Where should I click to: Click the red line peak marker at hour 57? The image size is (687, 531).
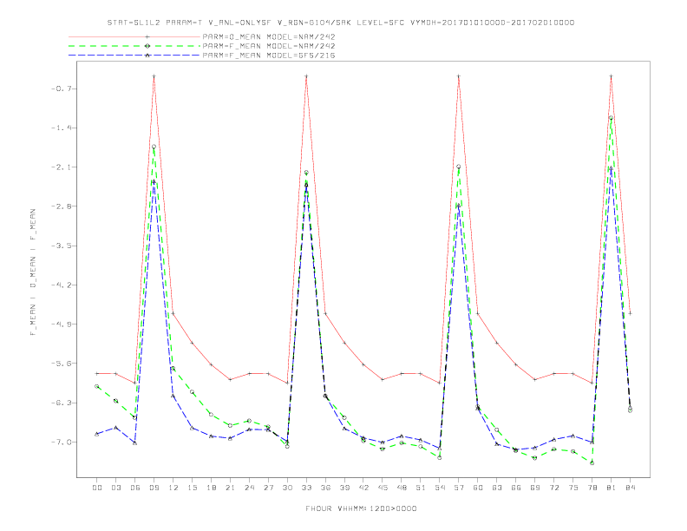[x=459, y=76]
